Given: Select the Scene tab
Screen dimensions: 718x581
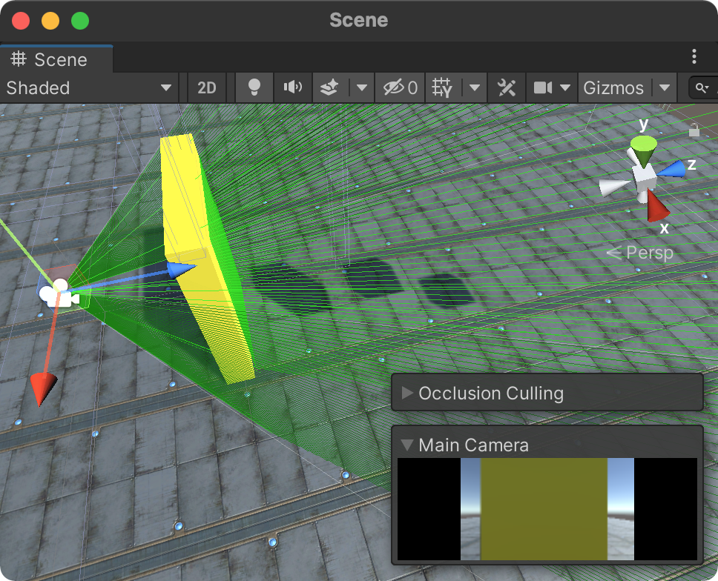Looking at the screenshot, I should (x=56, y=59).
